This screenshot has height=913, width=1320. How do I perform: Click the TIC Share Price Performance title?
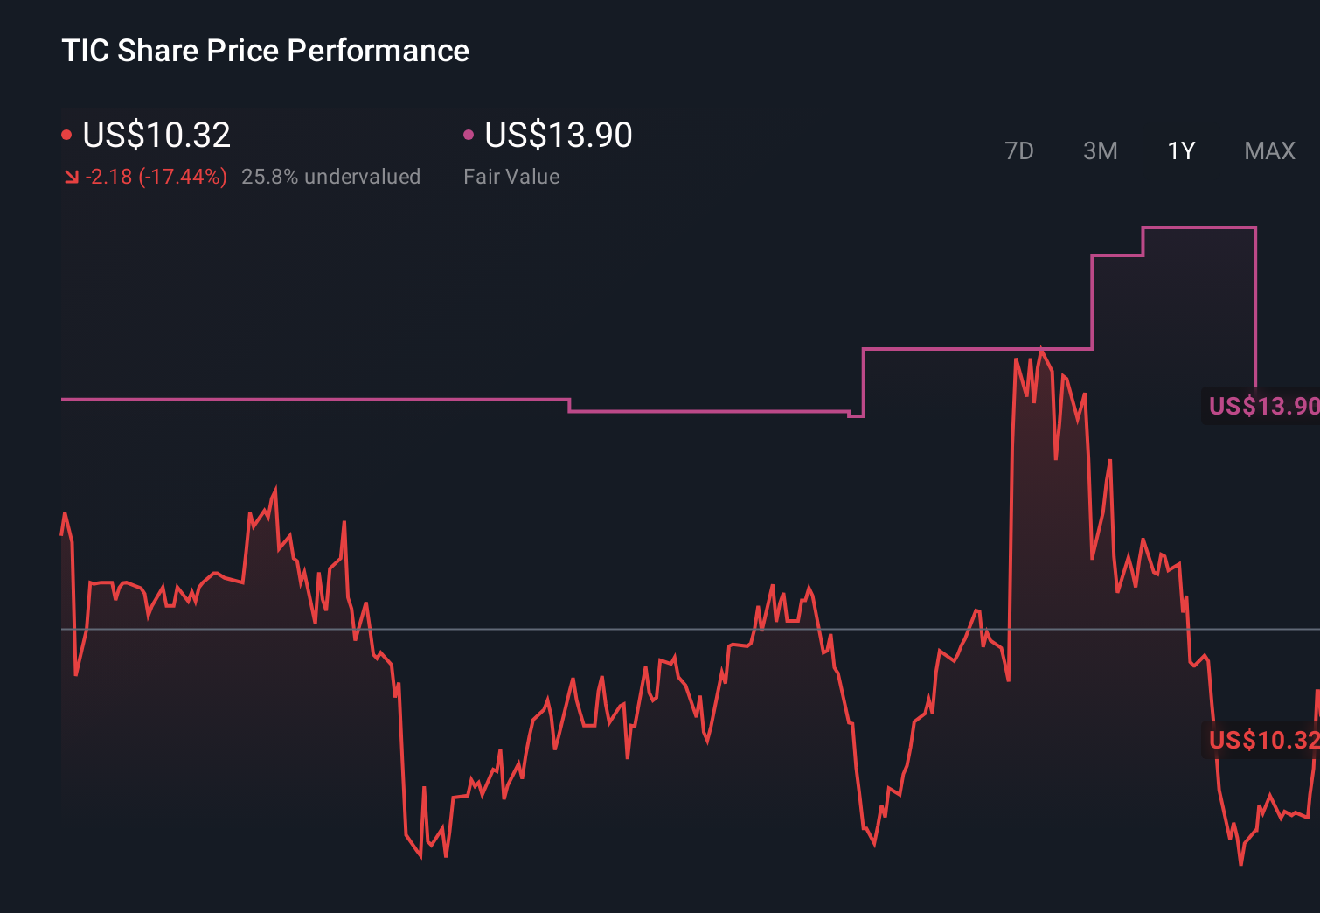tap(265, 51)
